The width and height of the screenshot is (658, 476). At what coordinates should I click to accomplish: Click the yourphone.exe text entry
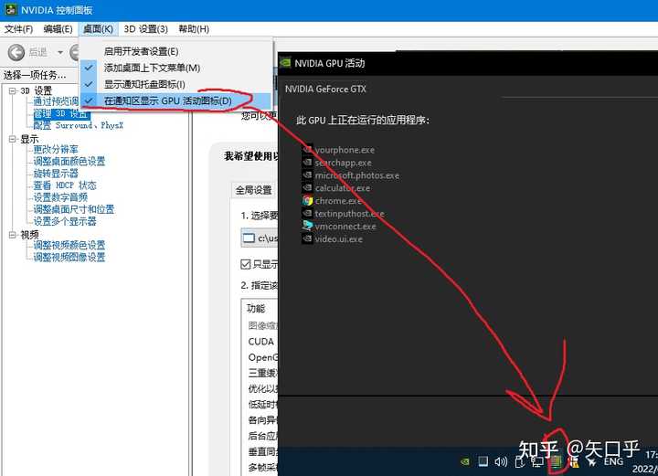click(345, 150)
